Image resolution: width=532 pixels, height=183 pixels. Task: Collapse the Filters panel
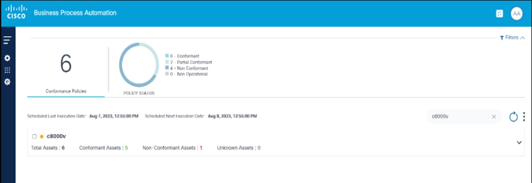[x=512, y=37]
